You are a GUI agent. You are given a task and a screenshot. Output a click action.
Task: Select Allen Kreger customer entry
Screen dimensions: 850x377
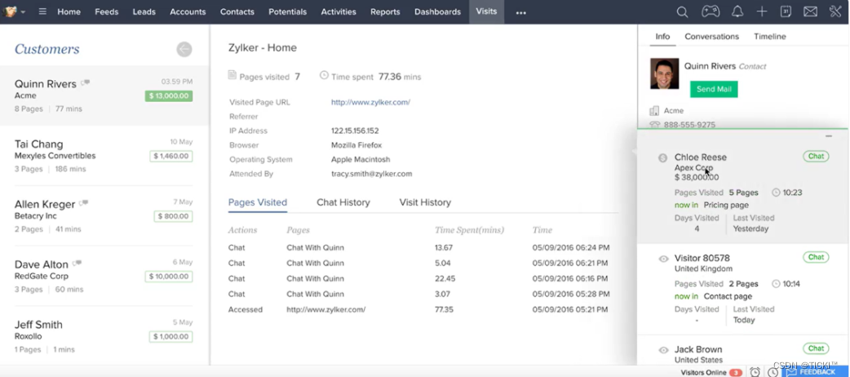pyautogui.click(x=104, y=216)
